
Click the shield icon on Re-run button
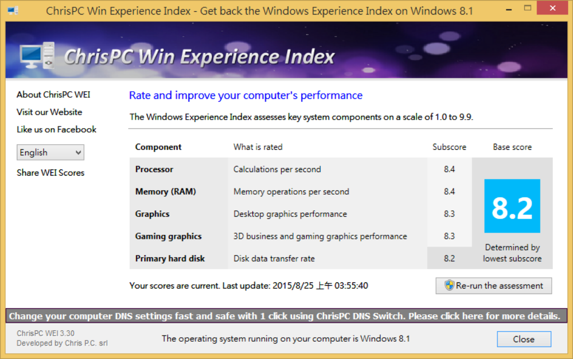(x=449, y=285)
